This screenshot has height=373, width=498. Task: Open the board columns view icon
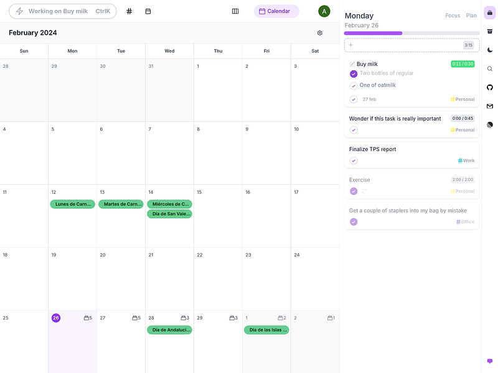235,11
